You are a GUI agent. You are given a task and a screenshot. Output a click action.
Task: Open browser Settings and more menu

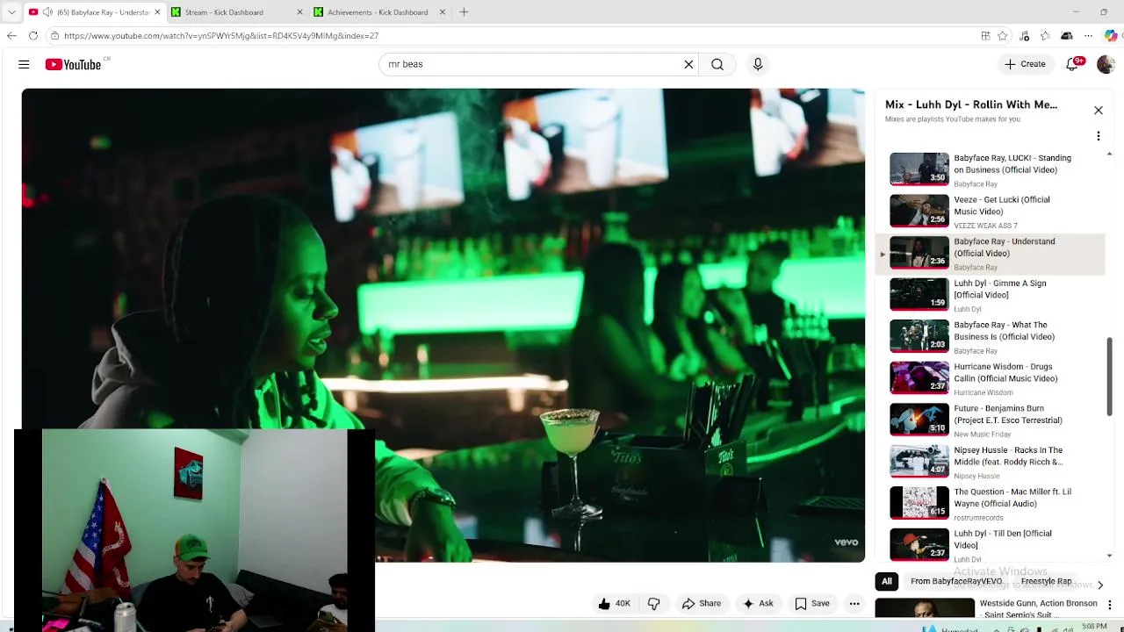point(1088,36)
